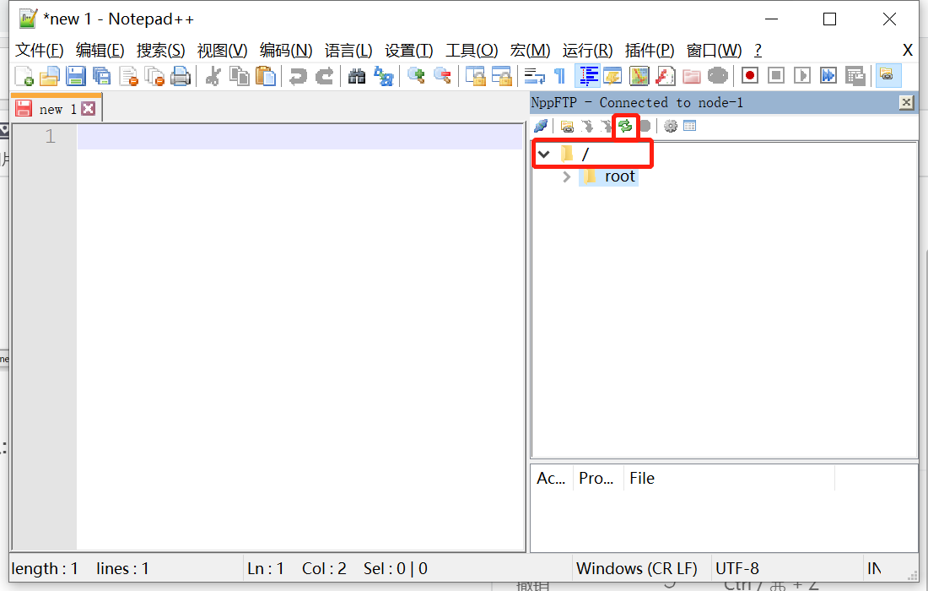928x591 pixels.
Task: Click UTF-8 encoding in status bar
Action: tap(736, 568)
